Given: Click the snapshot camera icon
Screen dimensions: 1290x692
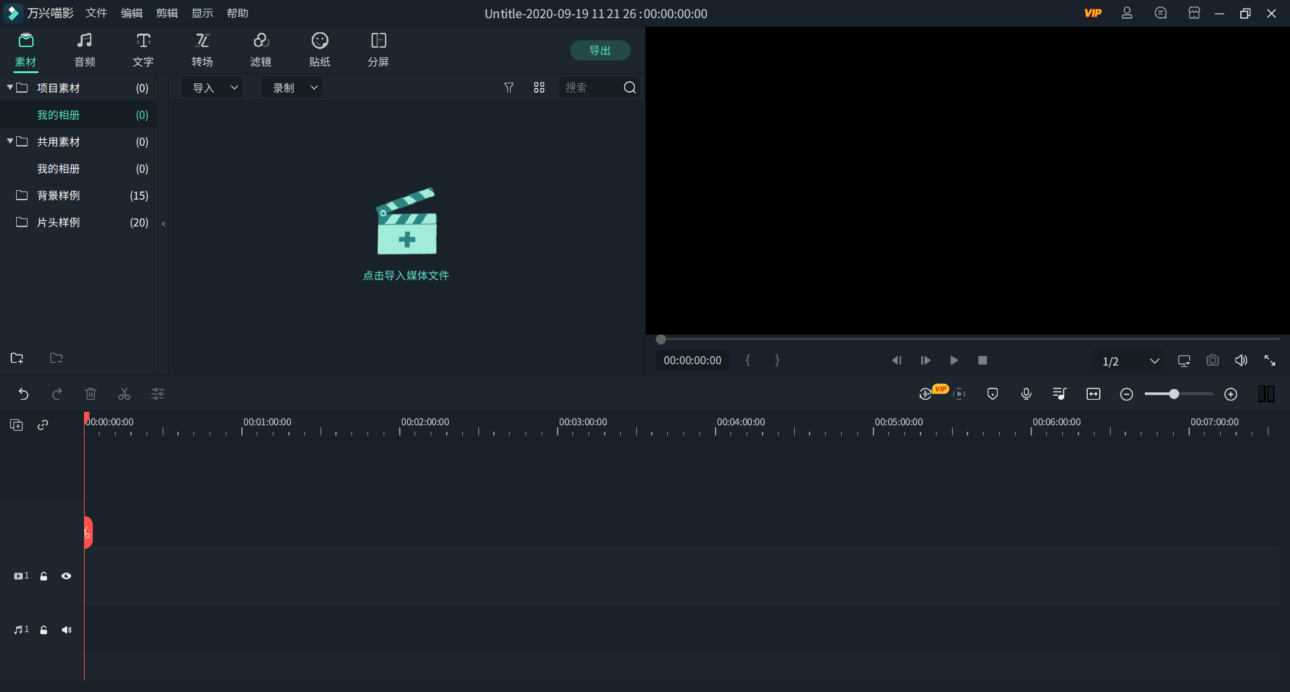Looking at the screenshot, I should [x=1212, y=361].
